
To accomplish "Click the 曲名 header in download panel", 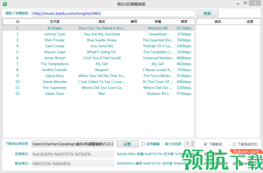I will click(218, 22).
